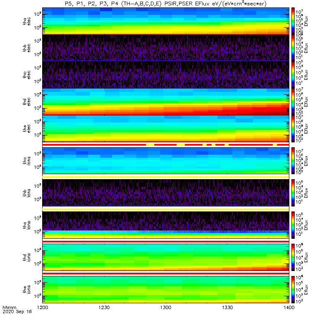
Task: Select the "thc ions" panel label
Action: (x=26, y=225)
